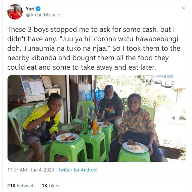Click the blue verified badge
The height and width of the screenshot is (192, 192).
[38, 9]
